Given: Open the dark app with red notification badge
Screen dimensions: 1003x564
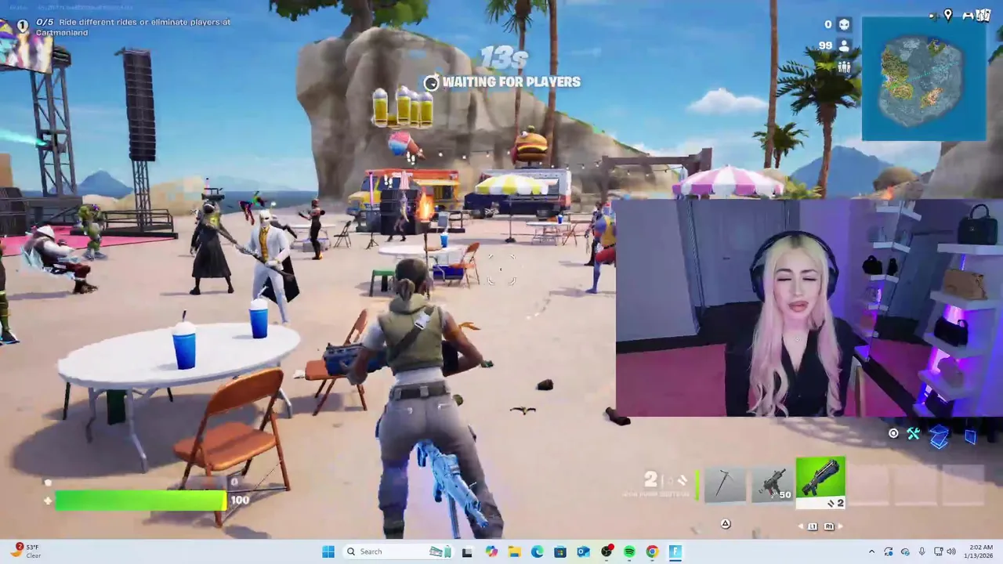Looking at the screenshot, I should (607, 551).
